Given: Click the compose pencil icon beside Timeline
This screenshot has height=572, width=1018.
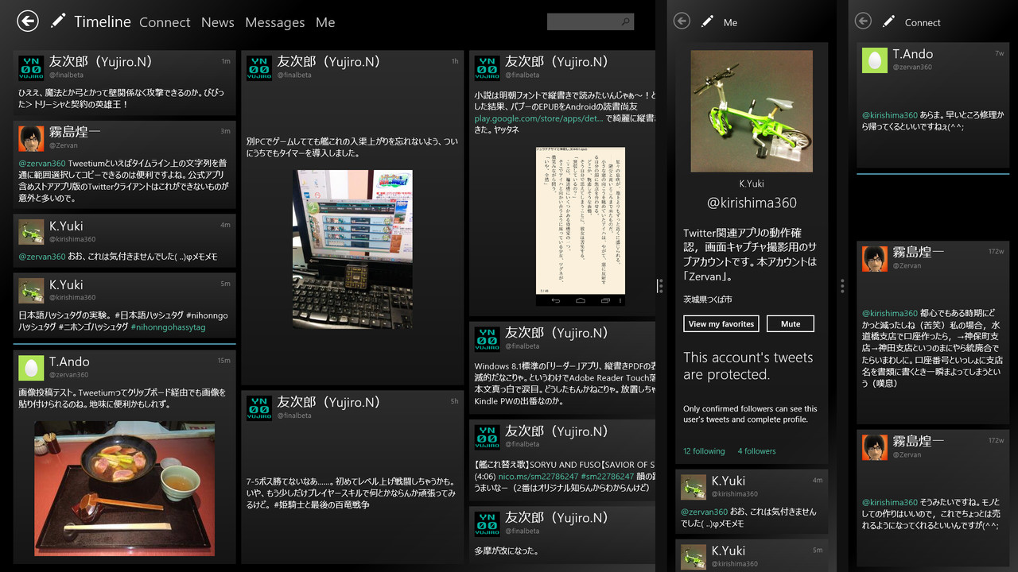Looking at the screenshot, I should pyautogui.click(x=58, y=21).
